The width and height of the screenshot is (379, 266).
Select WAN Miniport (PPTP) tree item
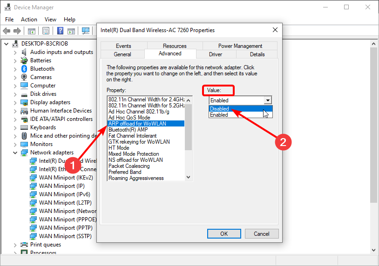point(66,228)
